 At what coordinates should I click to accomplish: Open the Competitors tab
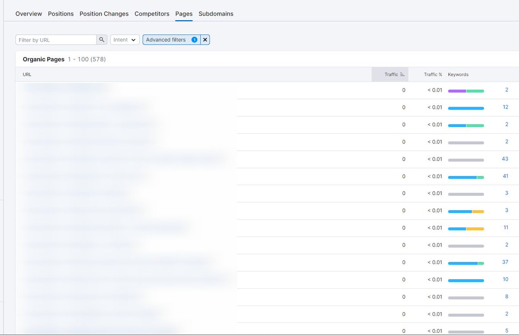pyautogui.click(x=152, y=13)
